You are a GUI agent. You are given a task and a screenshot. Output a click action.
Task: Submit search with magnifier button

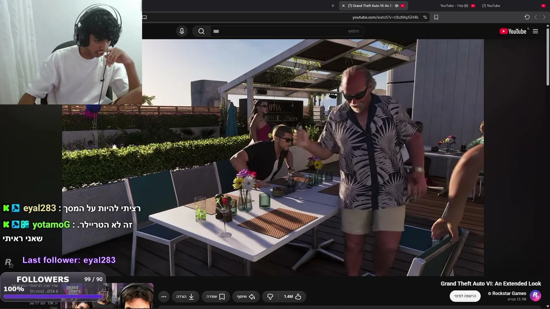201,31
